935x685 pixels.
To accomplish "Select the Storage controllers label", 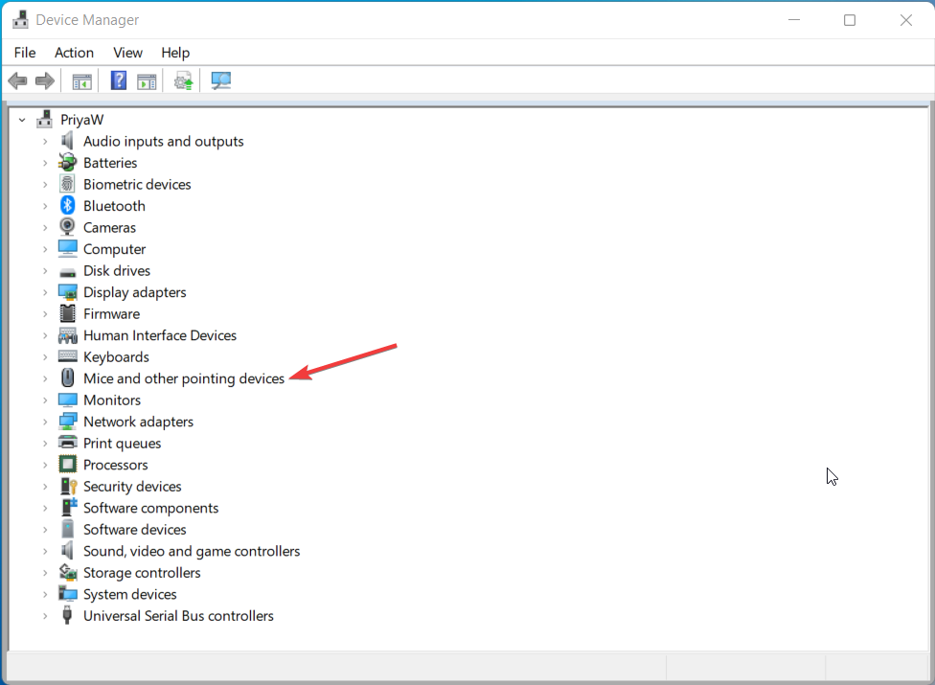I will click(142, 572).
